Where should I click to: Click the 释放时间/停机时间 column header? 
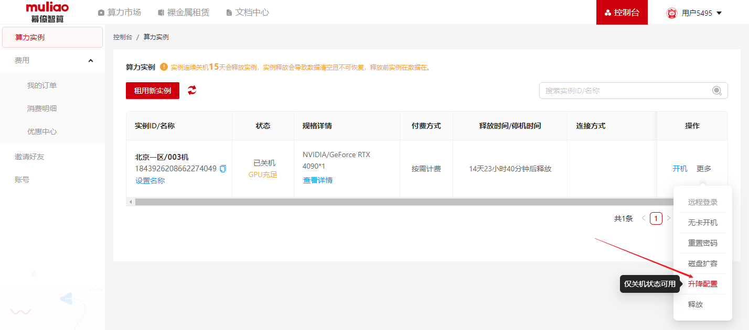pos(510,126)
